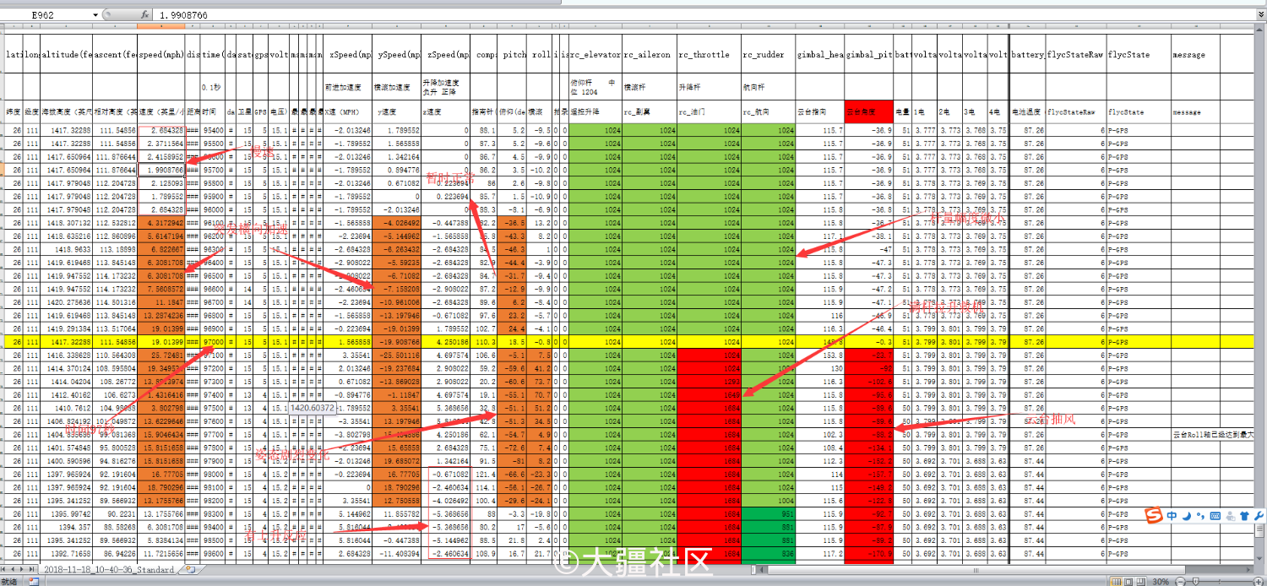Image resolution: width=1267 pixels, height=586 pixels.
Task: Click the zoom out minus button
Action: [1181, 582]
